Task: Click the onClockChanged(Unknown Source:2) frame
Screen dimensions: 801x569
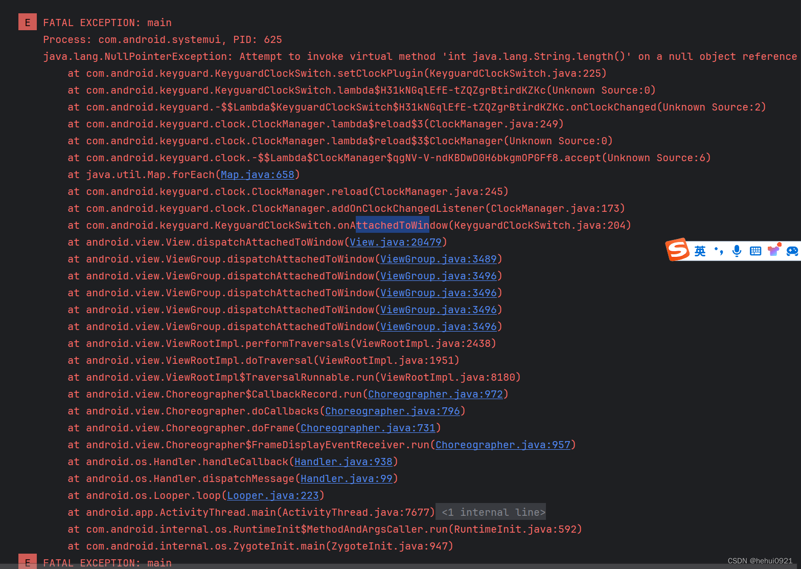Action: pos(417,107)
